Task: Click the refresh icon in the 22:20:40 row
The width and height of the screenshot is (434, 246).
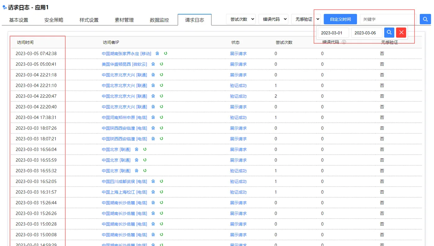Action: [x=162, y=107]
